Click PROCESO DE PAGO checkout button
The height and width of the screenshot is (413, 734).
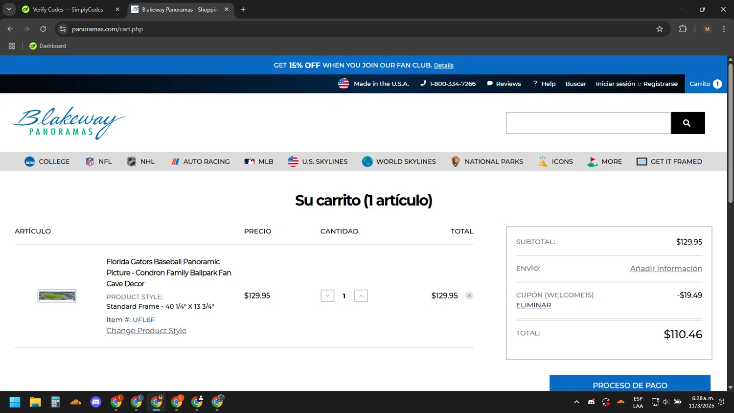(x=630, y=384)
